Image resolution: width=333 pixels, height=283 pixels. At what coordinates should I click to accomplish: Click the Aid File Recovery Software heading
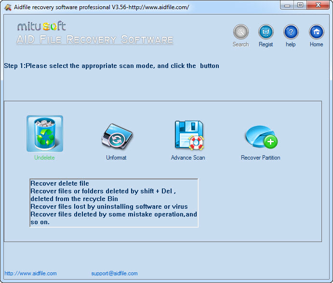95,40
